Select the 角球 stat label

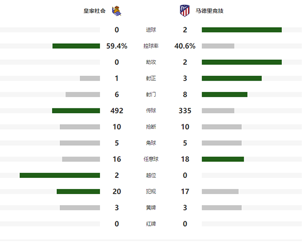click(151, 143)
